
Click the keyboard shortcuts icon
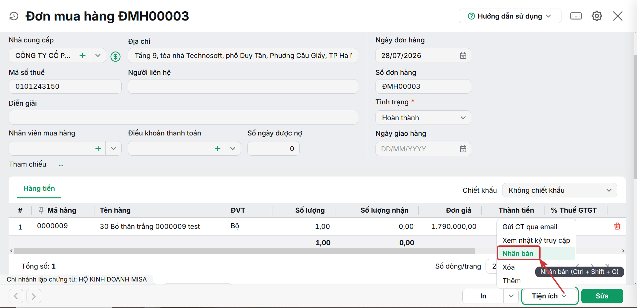(576, 16)
